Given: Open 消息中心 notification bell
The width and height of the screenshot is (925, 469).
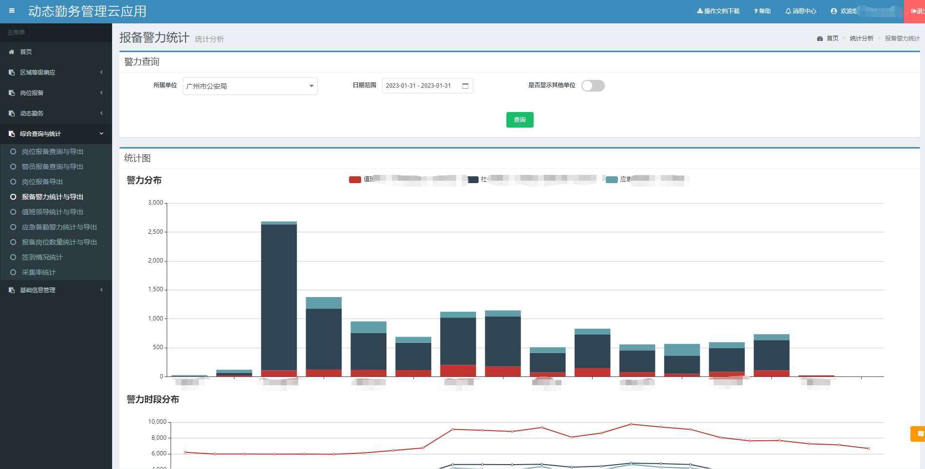Looking at the screenshot, I should [801, 11].
